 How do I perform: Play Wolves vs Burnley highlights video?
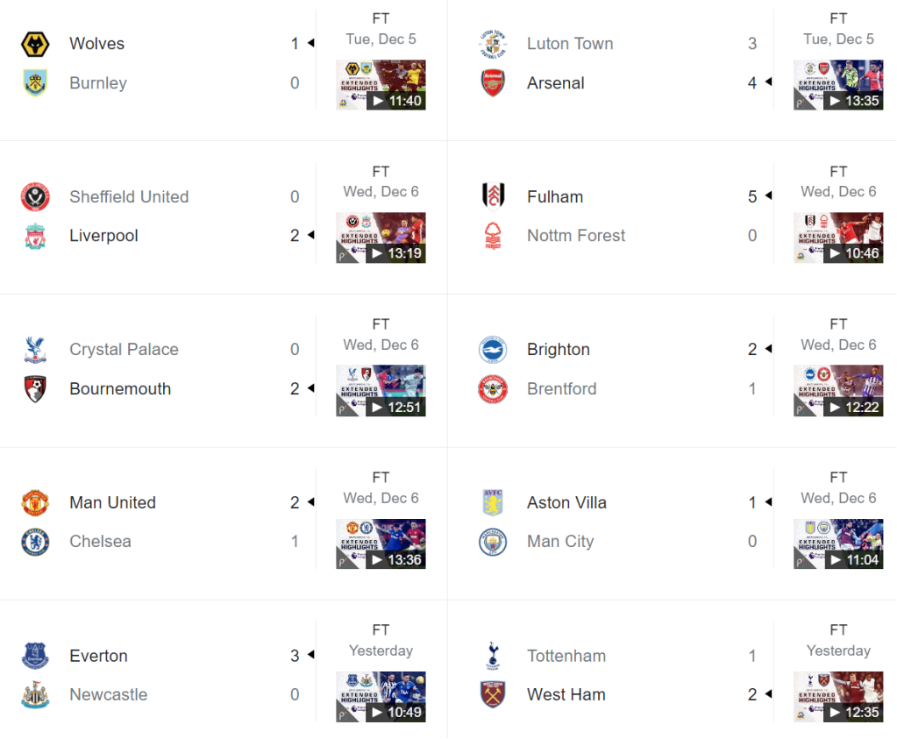point(381,84)
